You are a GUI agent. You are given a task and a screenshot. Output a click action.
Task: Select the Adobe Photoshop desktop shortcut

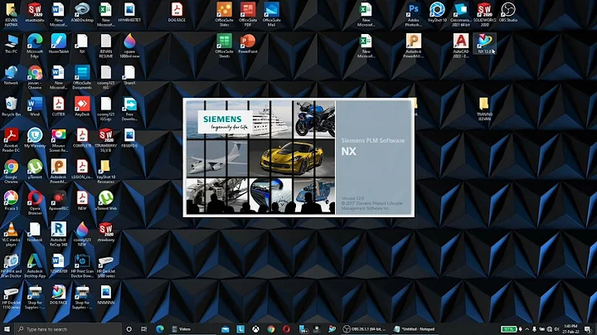pyautogui.click(x=414, y=14)
